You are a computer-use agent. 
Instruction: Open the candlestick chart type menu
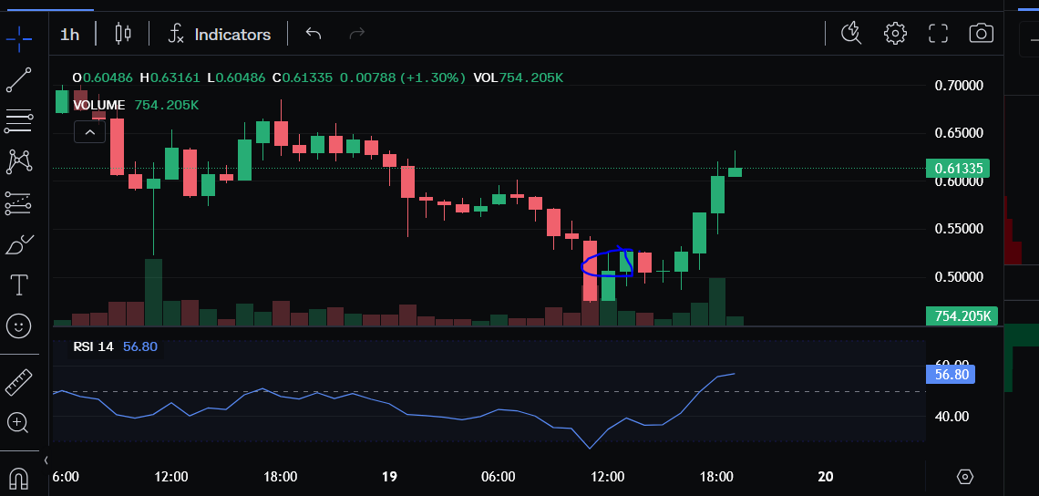pos(123,34)
